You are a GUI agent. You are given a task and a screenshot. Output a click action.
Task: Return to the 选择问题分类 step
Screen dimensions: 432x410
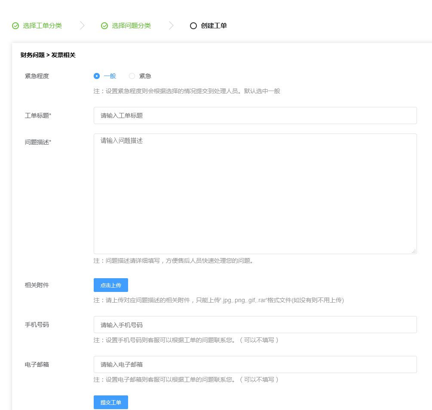[x=131, y=26]
